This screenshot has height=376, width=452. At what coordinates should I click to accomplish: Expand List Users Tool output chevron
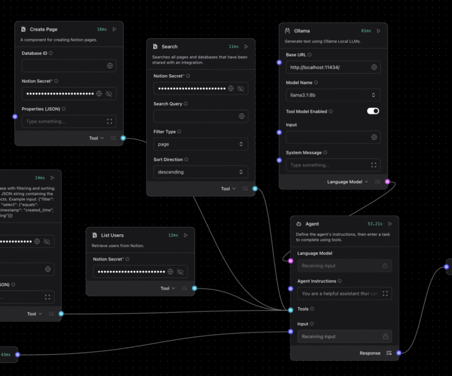click(x=173, y=288)
